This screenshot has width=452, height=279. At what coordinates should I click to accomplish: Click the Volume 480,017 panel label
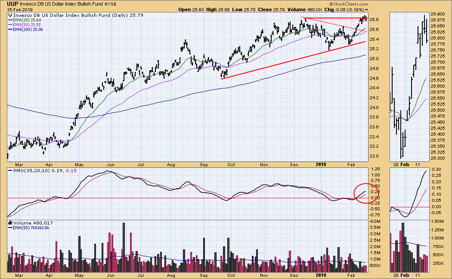point(27,223)
